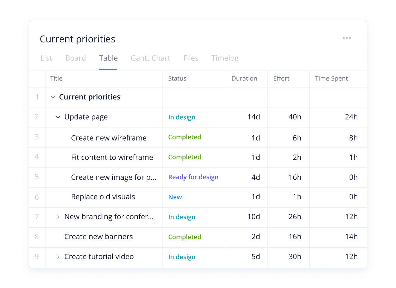
Task: Switch to the Board tab
Action: pyautogui.click(x=76, y=58)
